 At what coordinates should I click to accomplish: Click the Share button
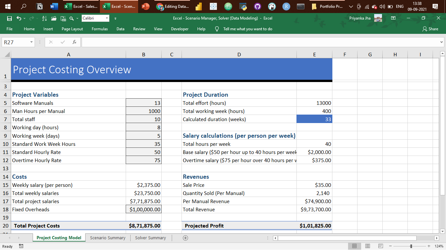coord(430,29)
